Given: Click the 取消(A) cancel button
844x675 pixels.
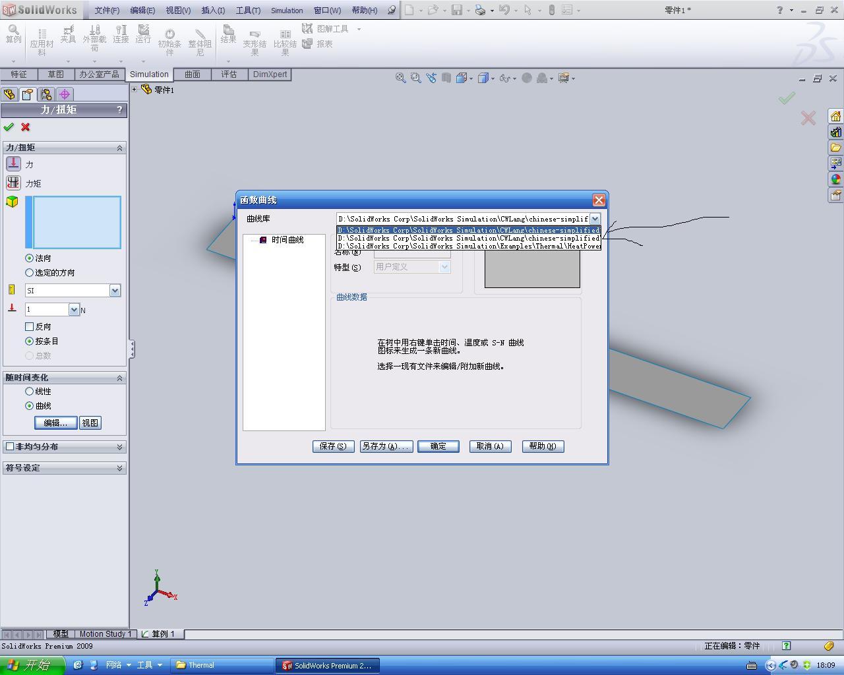Looking at the screenshot, I should (x=490, y=446).
